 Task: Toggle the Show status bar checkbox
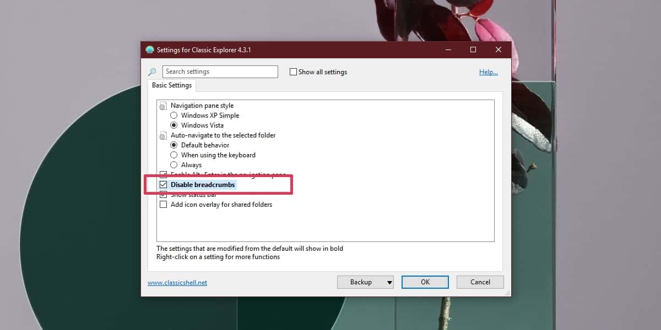click(x=163, y=195)
